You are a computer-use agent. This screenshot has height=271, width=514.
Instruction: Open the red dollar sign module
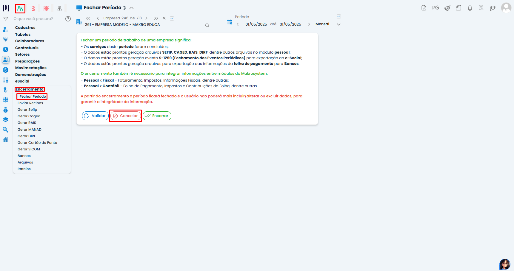tap(33, 9)
